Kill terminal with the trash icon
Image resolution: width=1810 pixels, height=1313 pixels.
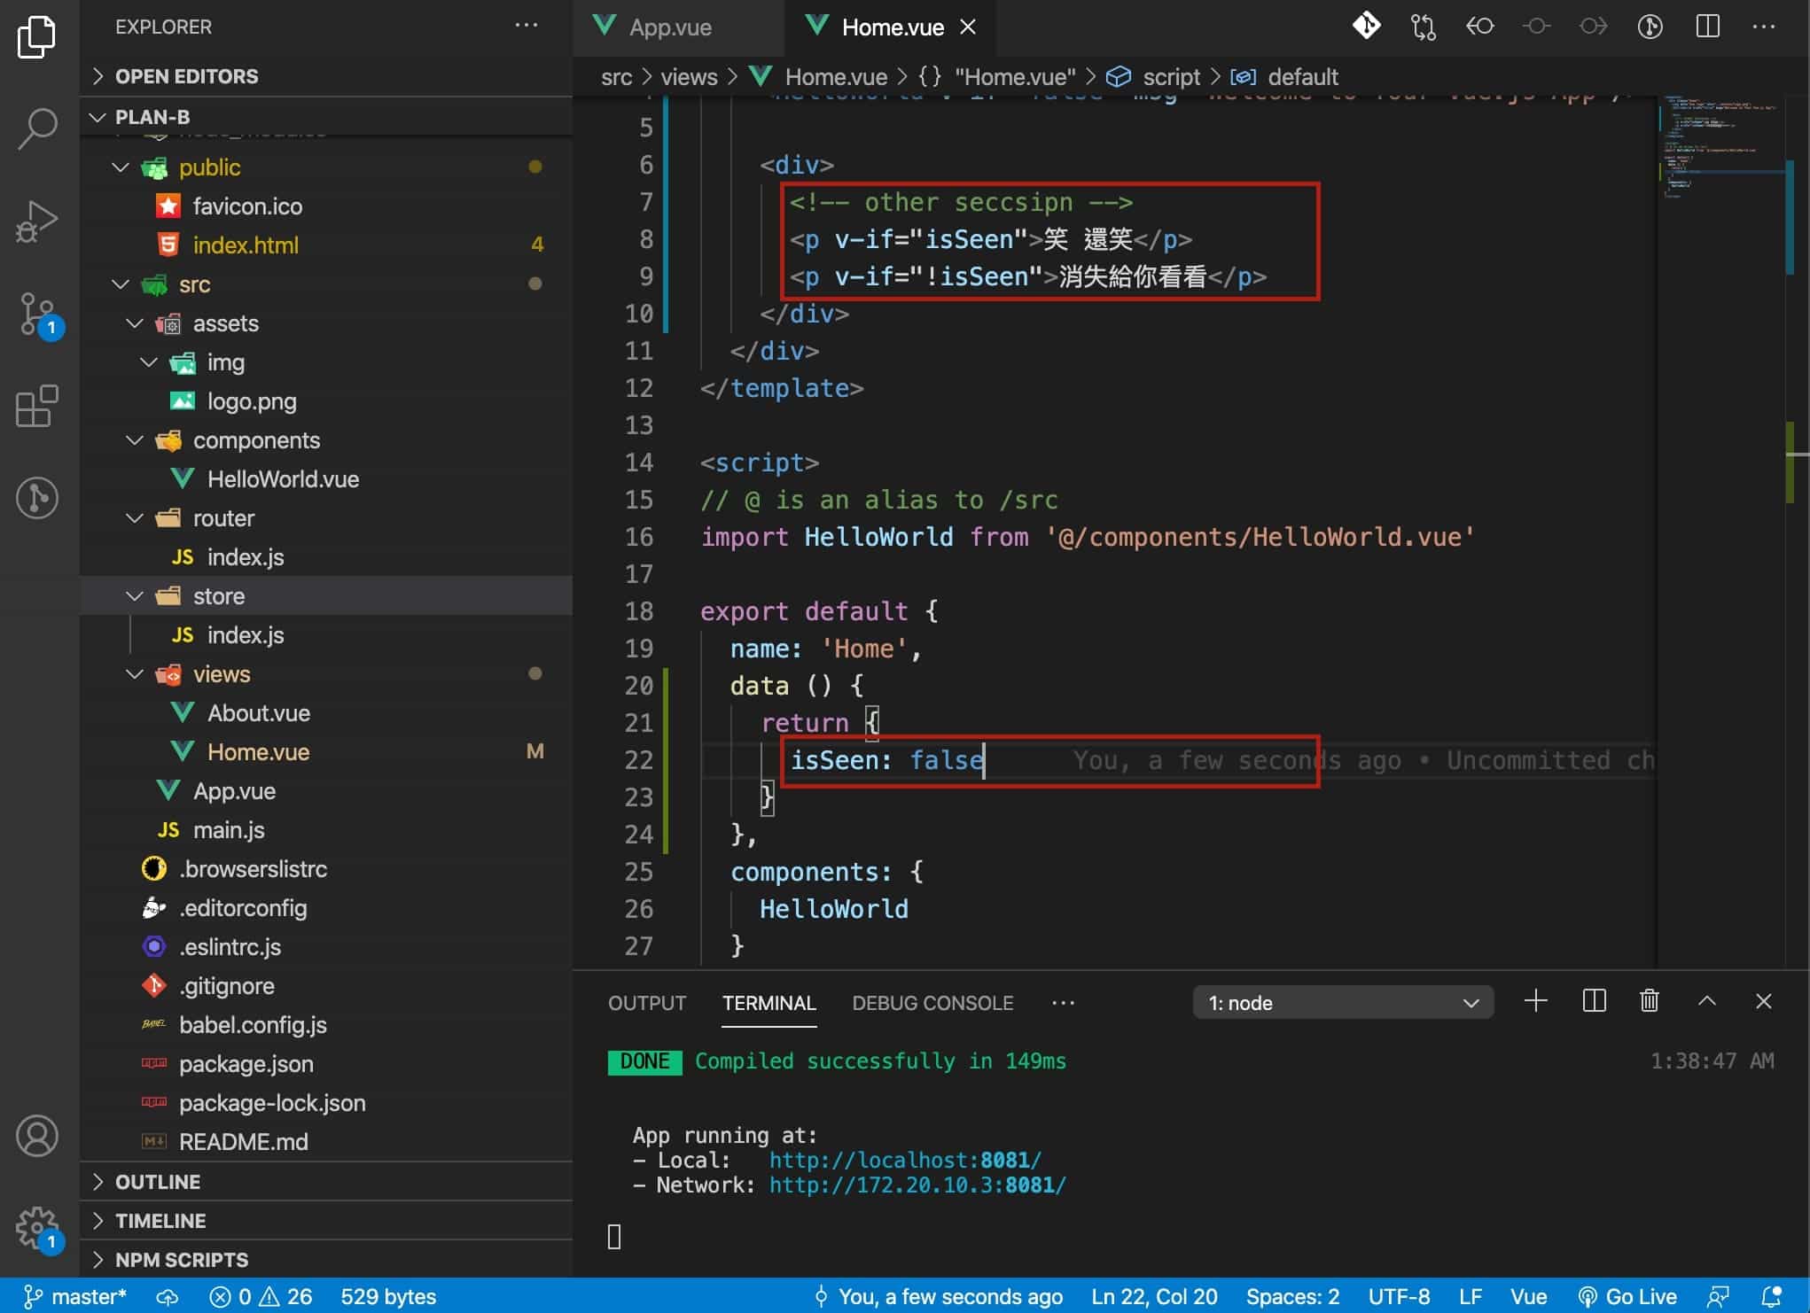[x=1649, y=1001]
